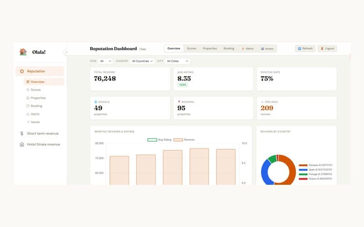Toggle Avg Rating legend swatch
The width and height of the screenshot is (364, 227).
(x=152, y=140)
